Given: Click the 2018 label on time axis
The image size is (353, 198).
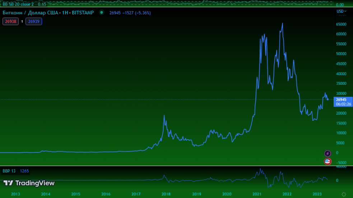Looking at the screenshot, I should [x=166, y=194].
